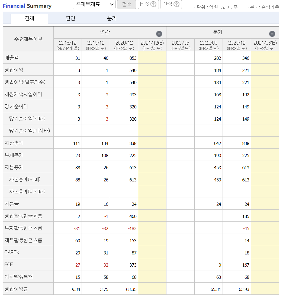Click the 373 FCF value
The image size is (286, 295).
133,265
